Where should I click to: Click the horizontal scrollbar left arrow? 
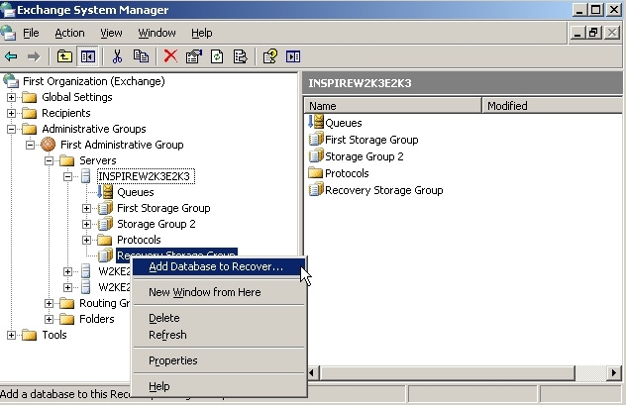click(312, 373)
